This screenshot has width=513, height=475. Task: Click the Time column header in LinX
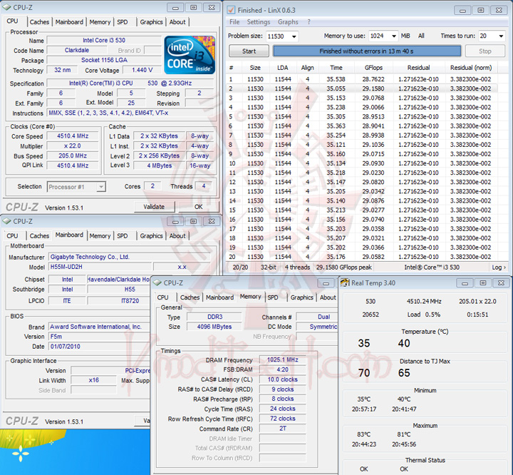336,68
